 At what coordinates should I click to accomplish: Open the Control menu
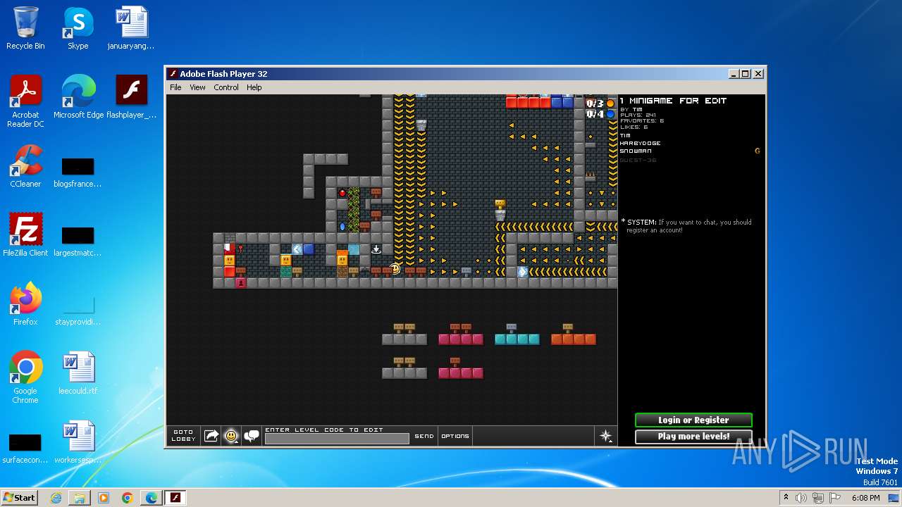pyautogui.click(x=226, y=87)
